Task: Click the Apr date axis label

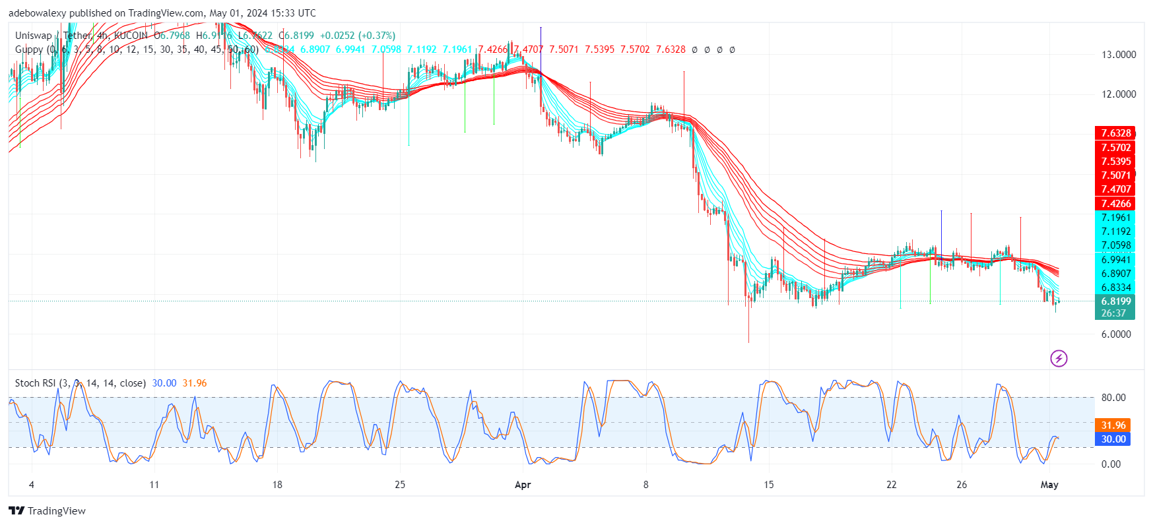Action: click(x=523, y=485)
